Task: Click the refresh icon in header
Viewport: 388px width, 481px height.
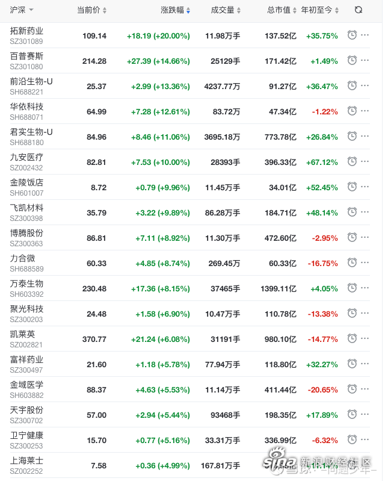Action: tap(359, 10)
